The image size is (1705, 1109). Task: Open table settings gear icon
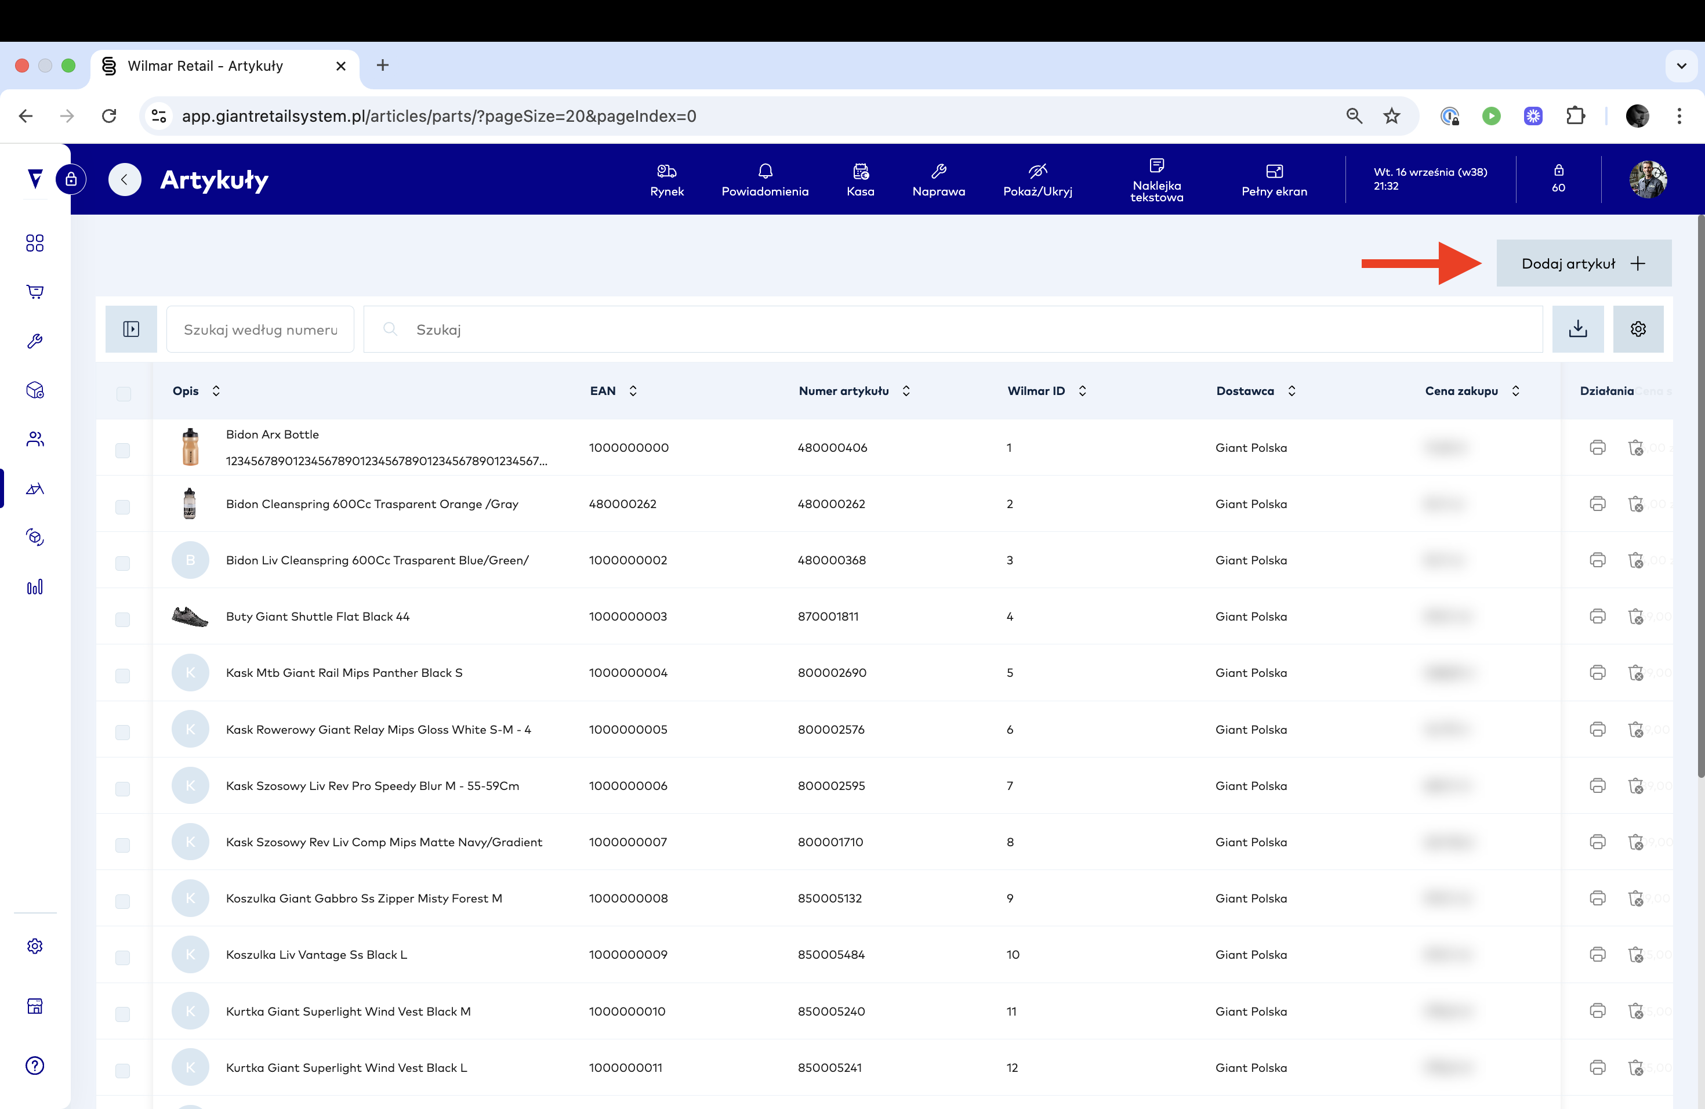[1638, 329]
